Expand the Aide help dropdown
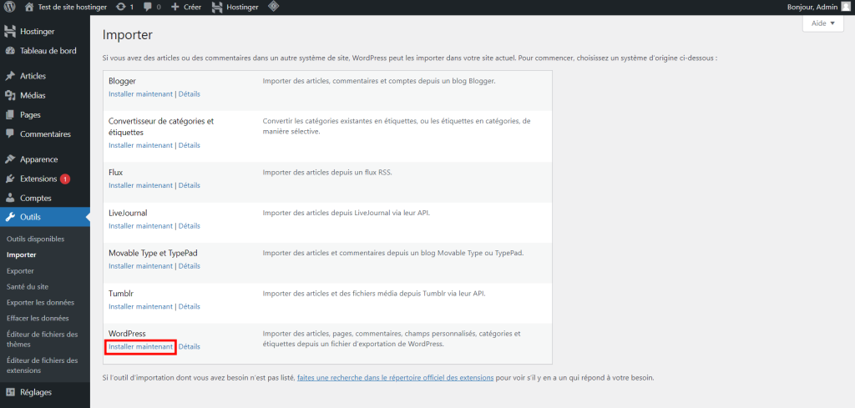 822,24
